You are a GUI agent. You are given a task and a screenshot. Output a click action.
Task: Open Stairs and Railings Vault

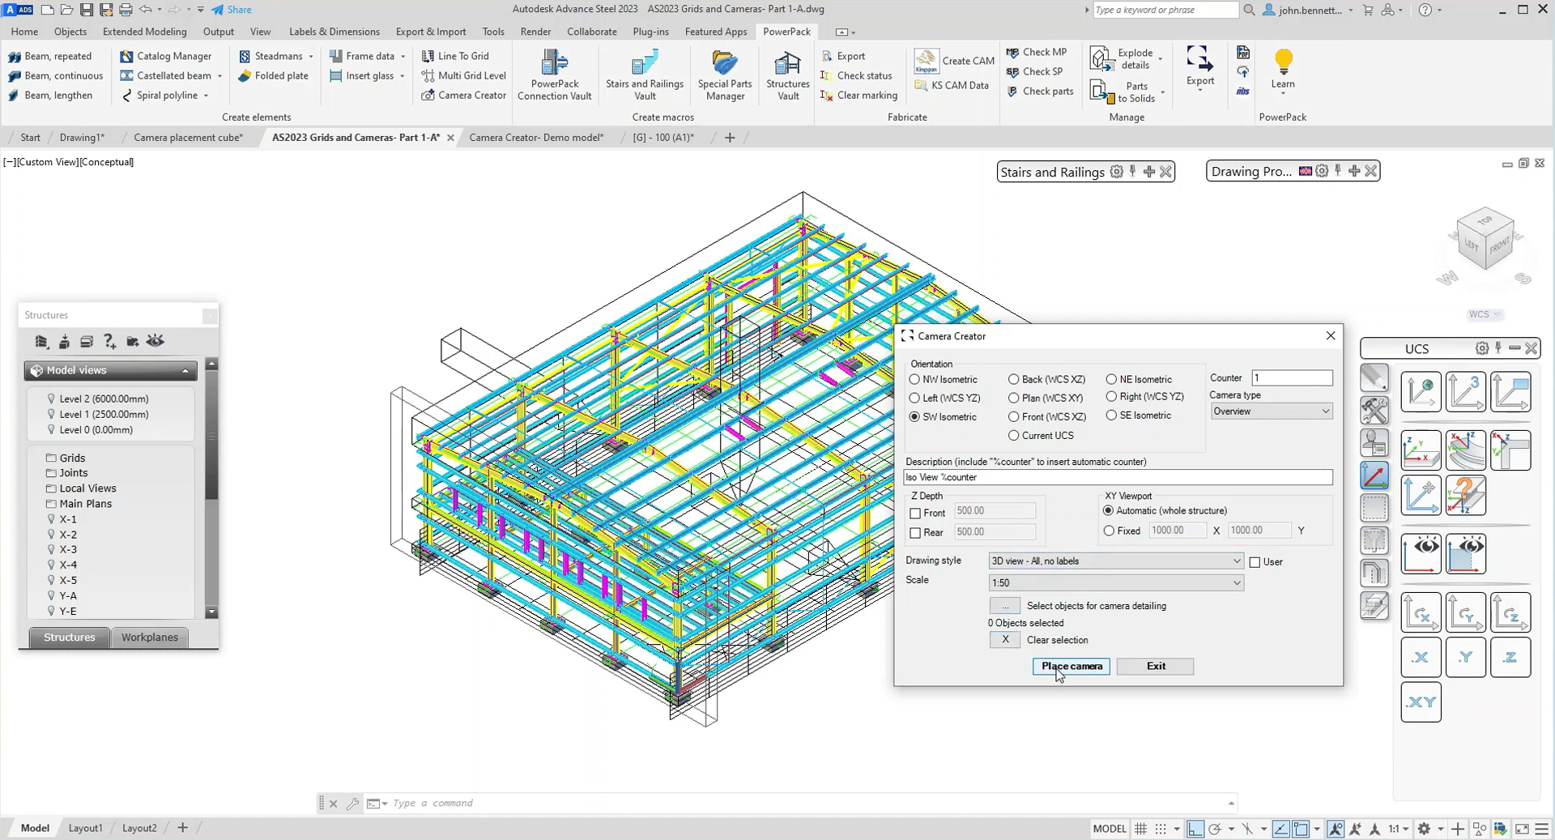point(645,75)
